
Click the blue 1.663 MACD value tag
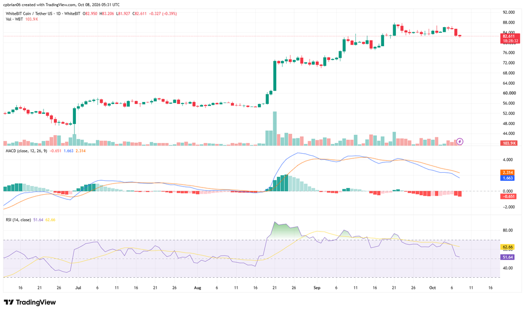(507, 178)
